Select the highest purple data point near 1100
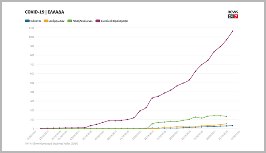This screenshot has height=153, width=266. click(x=233, y=31)
